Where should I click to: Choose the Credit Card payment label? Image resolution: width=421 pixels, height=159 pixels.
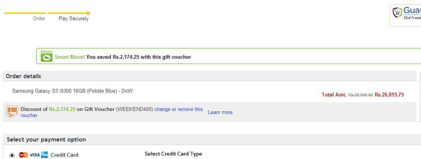(x=65, y=155)
